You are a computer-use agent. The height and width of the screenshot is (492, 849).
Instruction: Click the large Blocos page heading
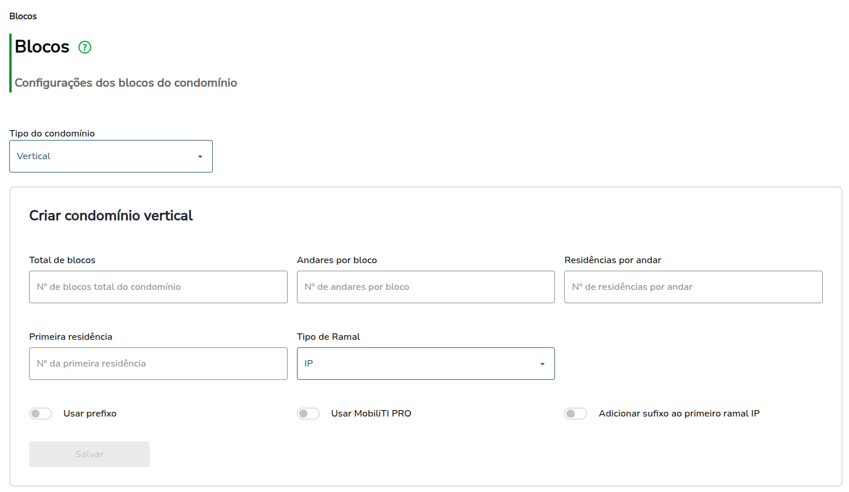pos(42,46)
